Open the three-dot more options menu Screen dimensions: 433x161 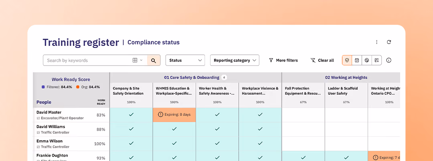[376, 42]
